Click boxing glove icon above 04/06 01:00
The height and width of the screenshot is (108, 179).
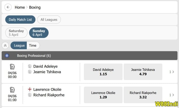click(x=12, y=90)
